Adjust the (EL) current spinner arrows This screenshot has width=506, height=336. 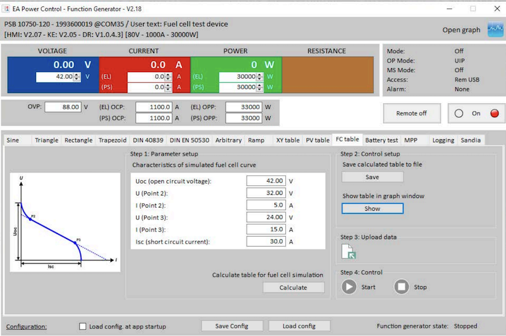(x=169, y=77)
